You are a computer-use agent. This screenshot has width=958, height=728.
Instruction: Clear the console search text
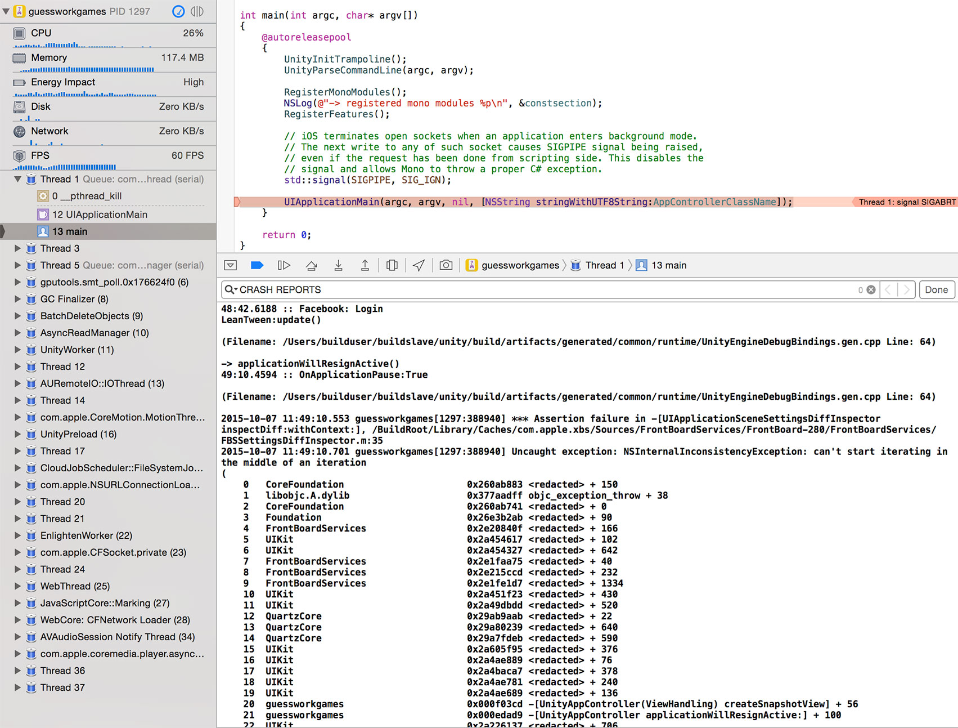(871, 290)
